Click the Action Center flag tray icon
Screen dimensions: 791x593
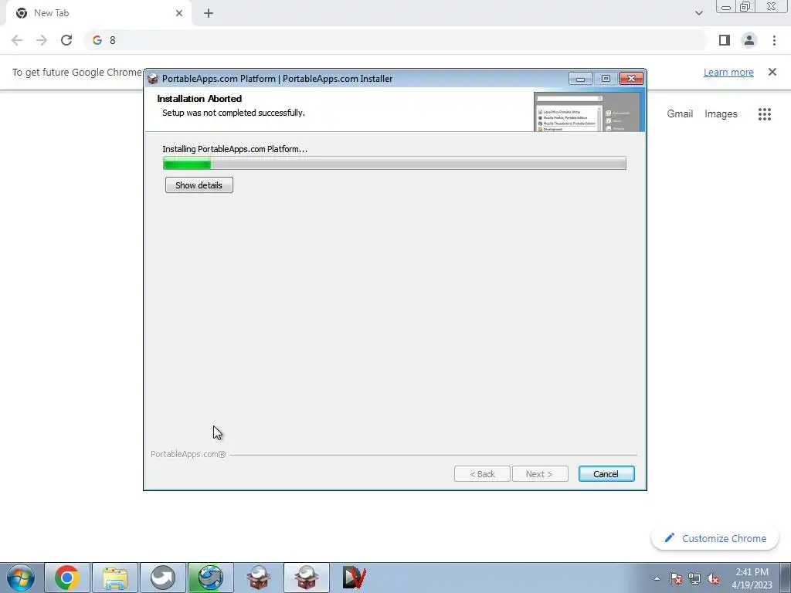pos(675,578)
